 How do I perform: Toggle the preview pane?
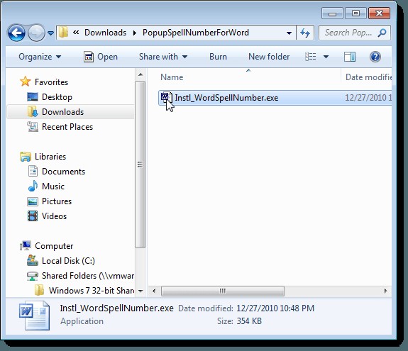tap(349, 57)
